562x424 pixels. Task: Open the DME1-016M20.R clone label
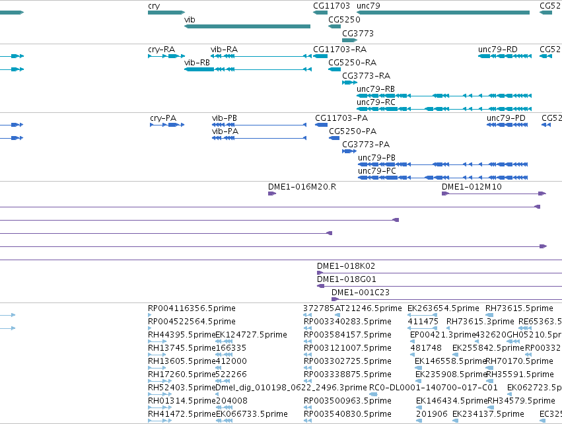coord(302,187)
